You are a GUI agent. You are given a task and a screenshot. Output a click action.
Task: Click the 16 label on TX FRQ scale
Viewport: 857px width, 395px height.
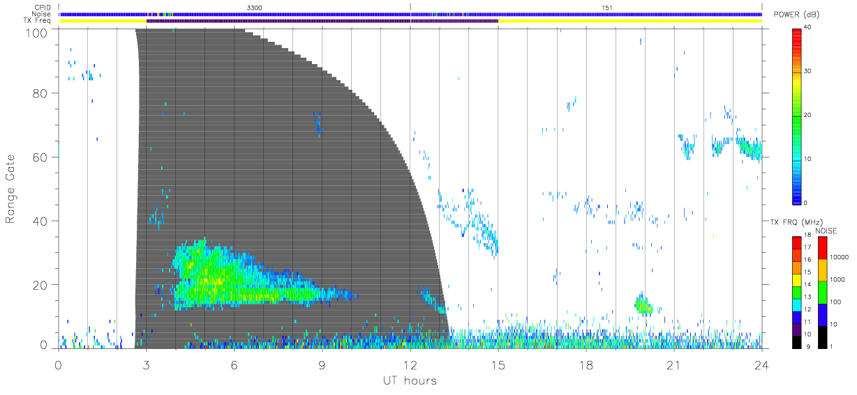807,259
